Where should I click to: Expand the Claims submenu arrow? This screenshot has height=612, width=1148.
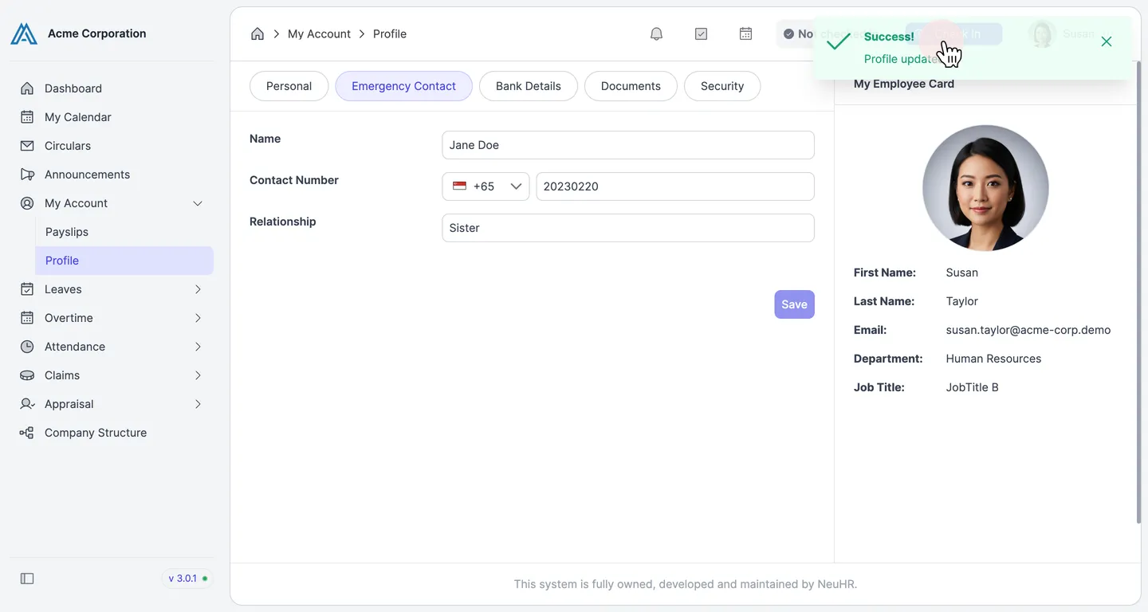(x=198, y=375)
